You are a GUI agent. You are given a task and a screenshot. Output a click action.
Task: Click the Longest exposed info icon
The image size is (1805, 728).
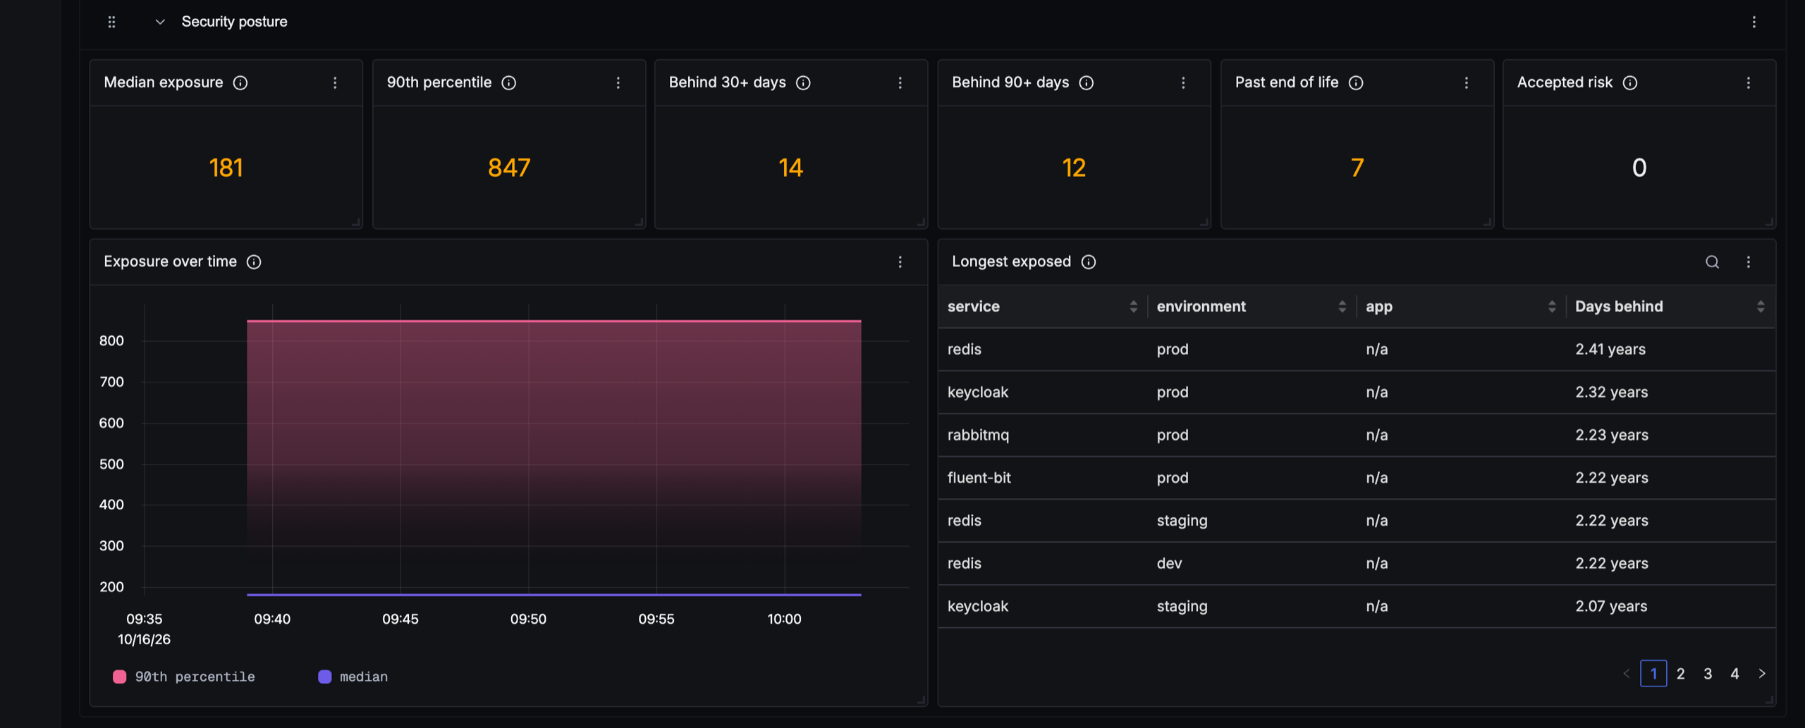(1089, 262)
